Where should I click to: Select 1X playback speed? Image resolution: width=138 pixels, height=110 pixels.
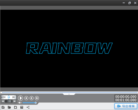pyautogui.click(x=9, y=97)
